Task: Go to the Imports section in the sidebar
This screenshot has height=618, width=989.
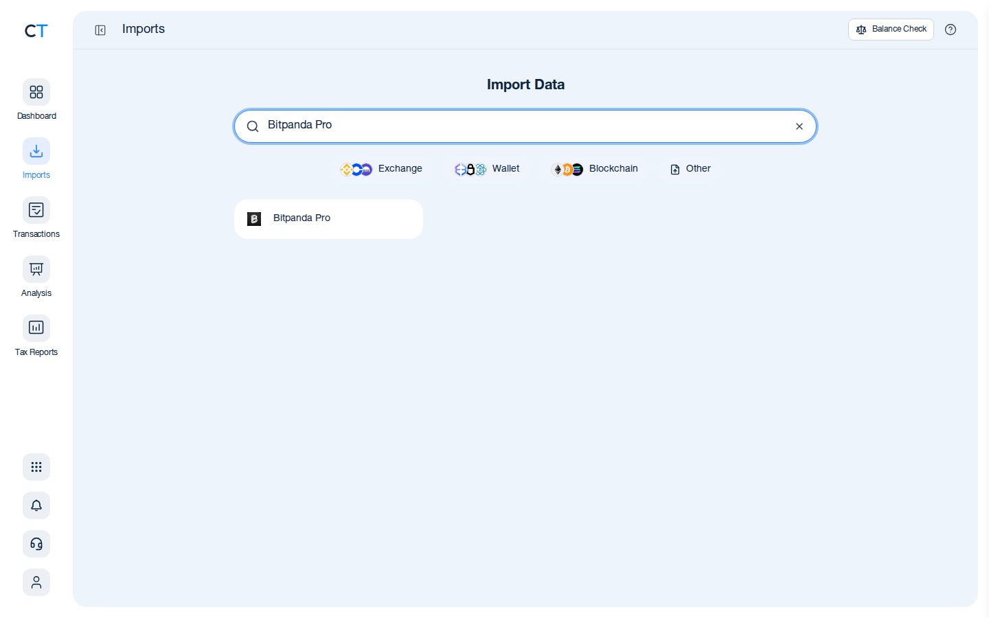Action: (36, 159)
